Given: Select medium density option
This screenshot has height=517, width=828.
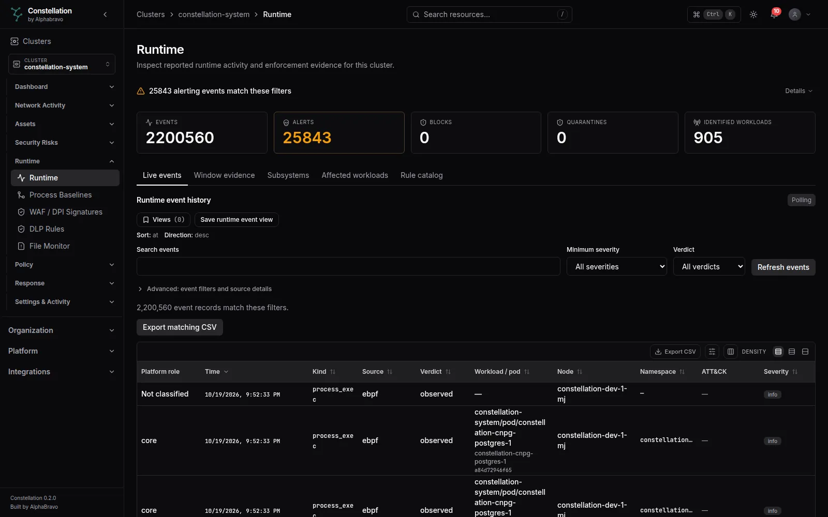Looking at the screenshot, I should (x=792, y=352).
